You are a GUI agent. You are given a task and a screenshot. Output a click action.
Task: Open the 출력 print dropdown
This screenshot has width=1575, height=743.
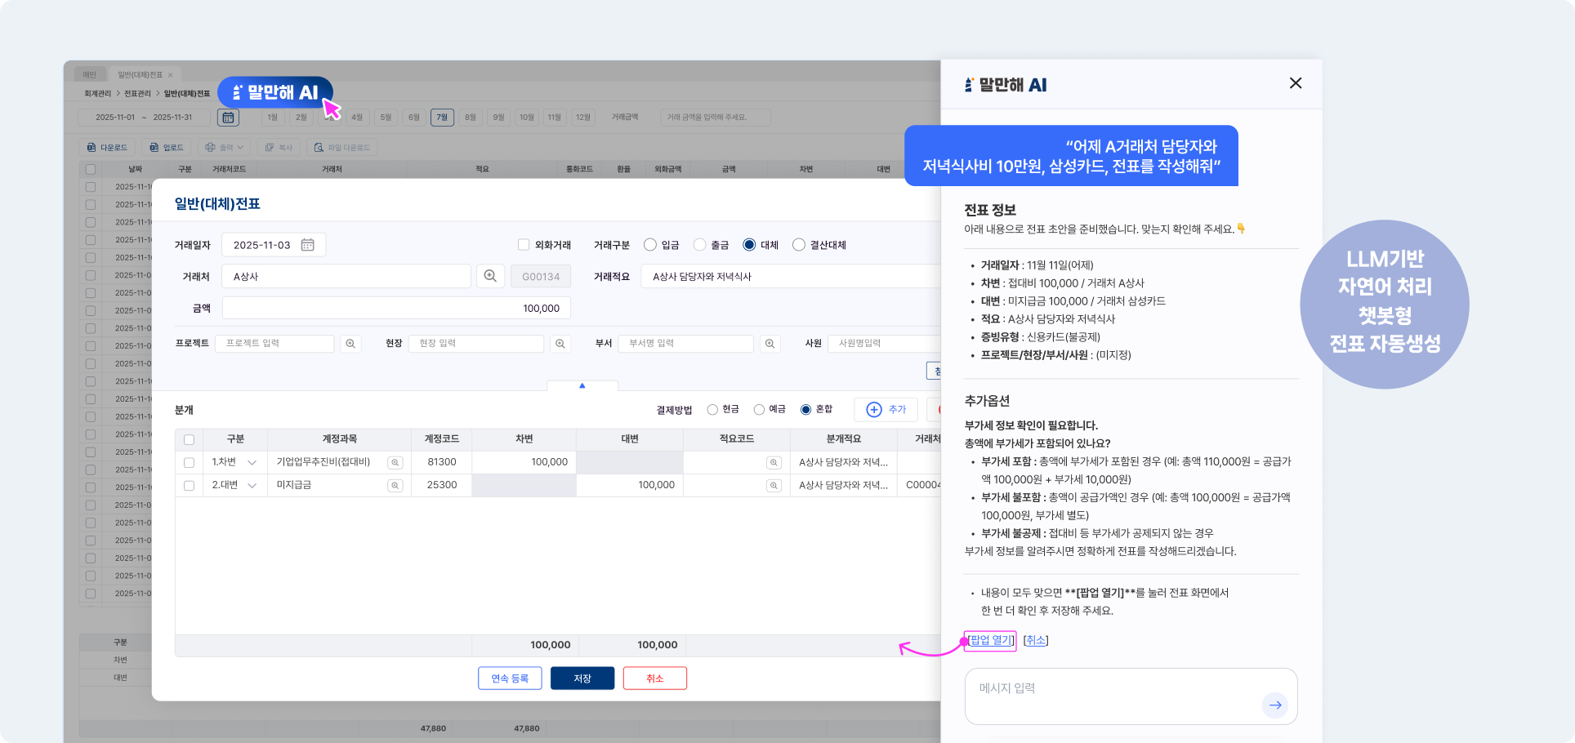(x=225, y=148)
